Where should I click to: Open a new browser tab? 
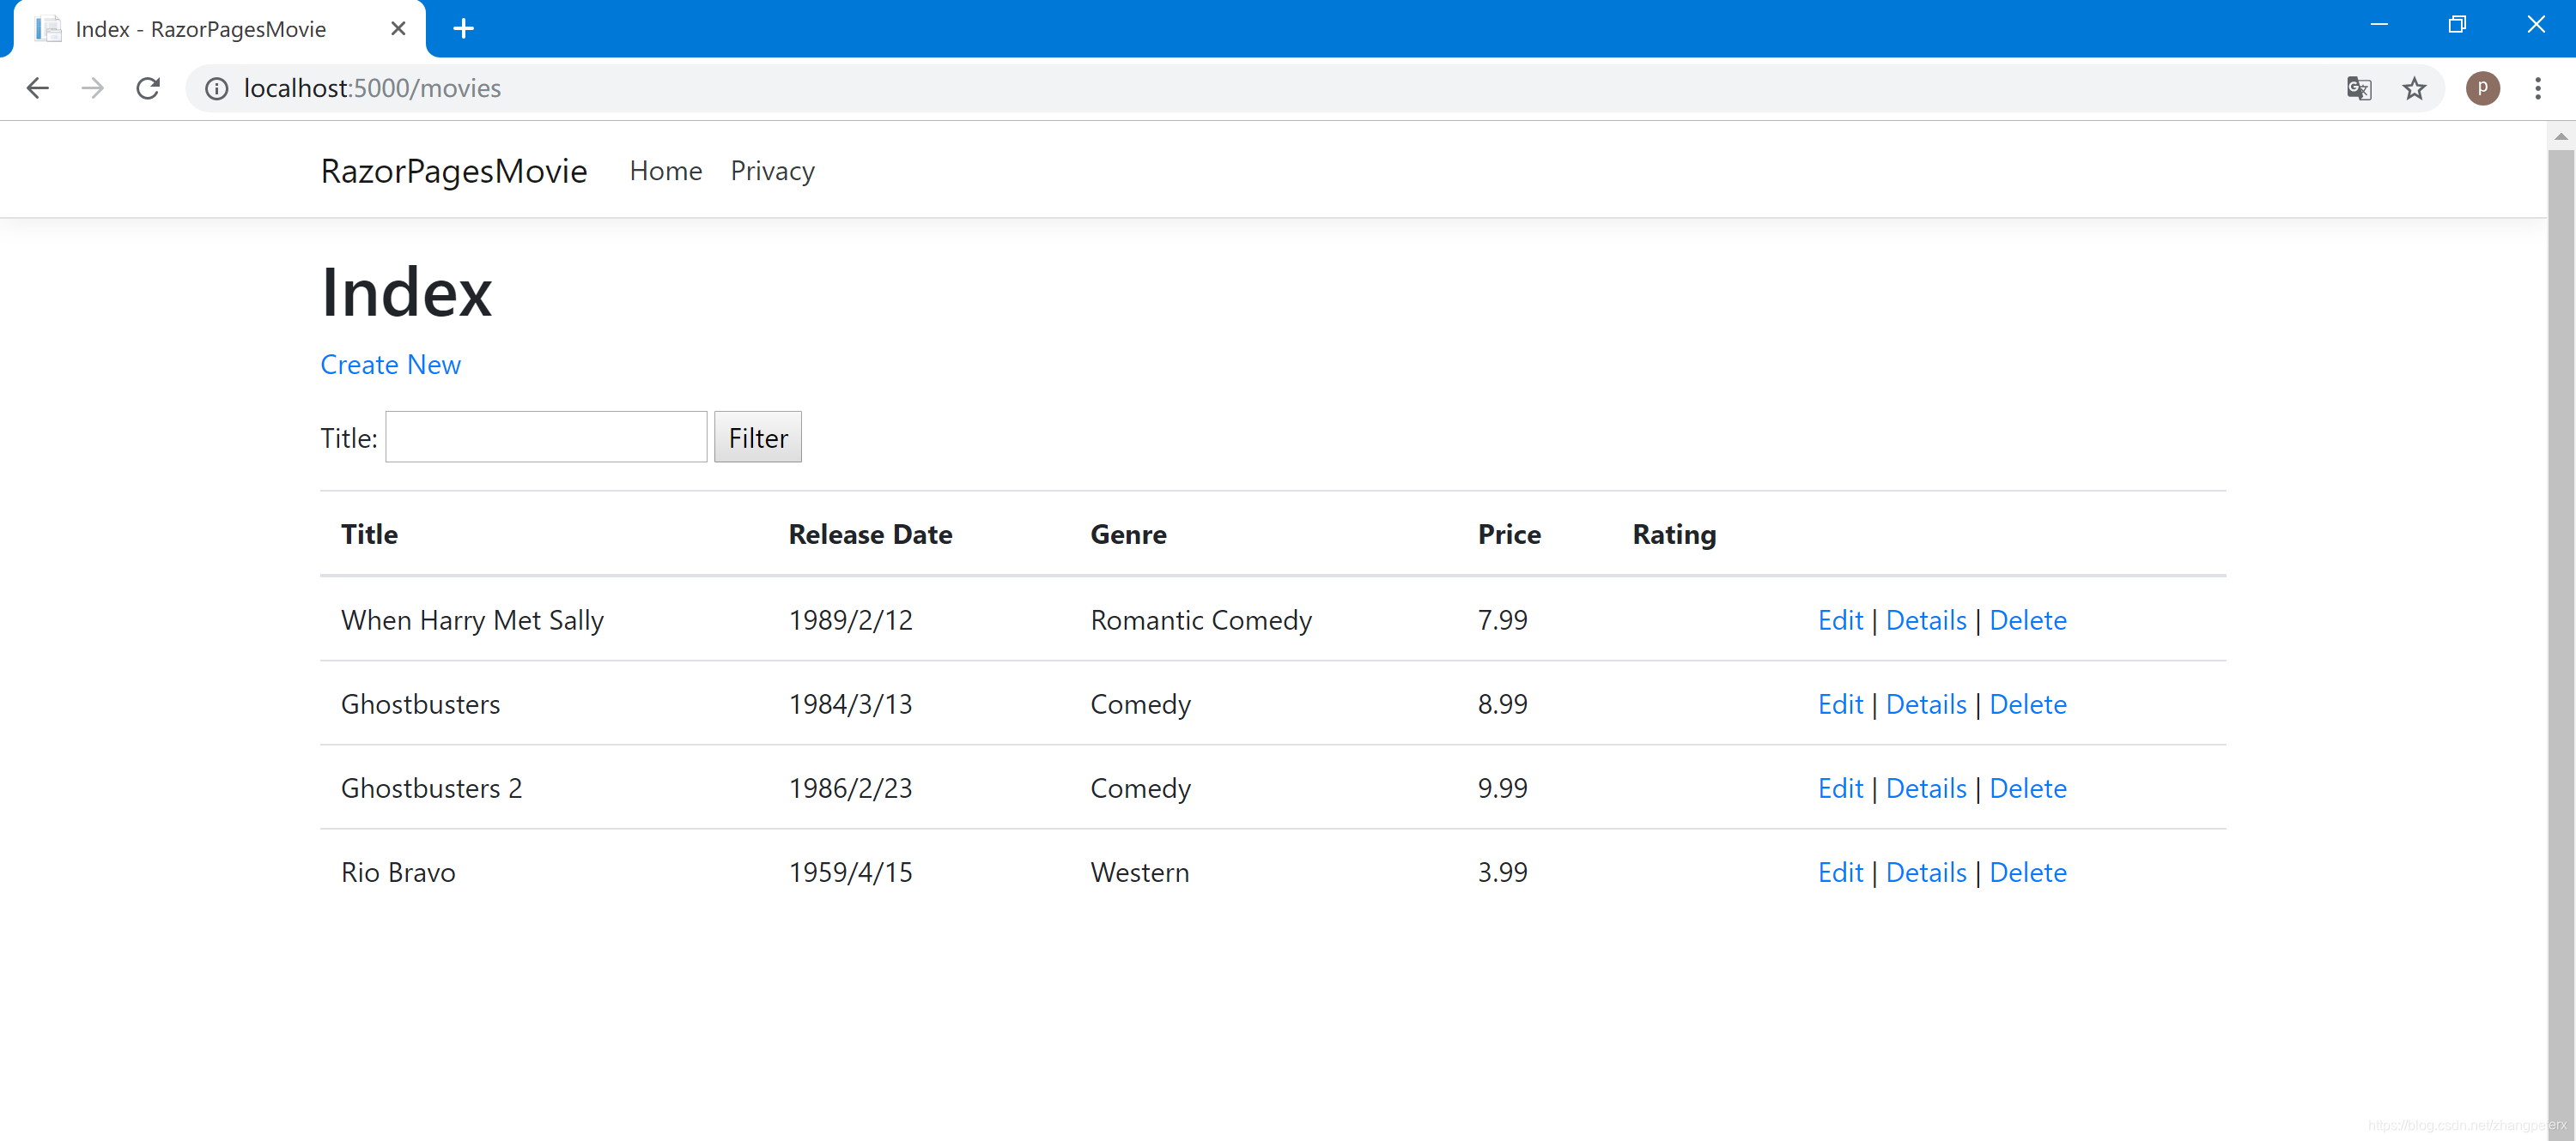(463, 28)
